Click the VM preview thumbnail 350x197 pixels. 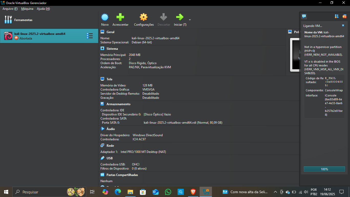(295, 55)
